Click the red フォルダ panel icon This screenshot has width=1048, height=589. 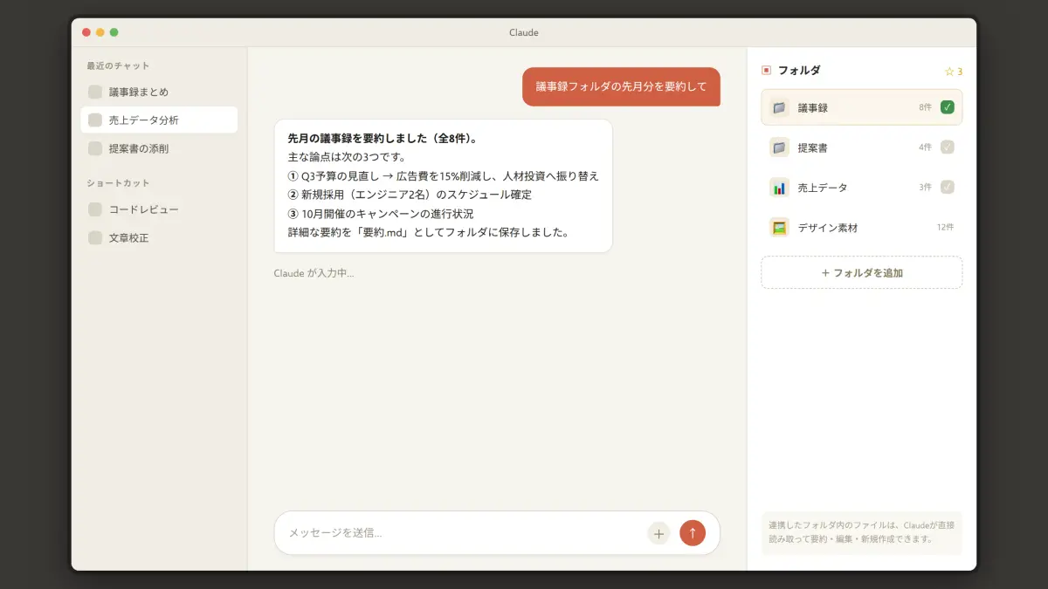click(766, 71)
